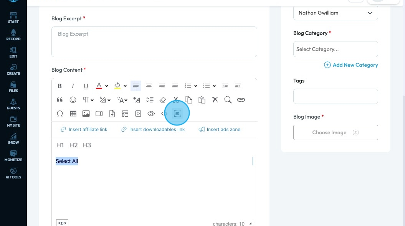Apply H2 heading
Image resolution: width=405 pixels, height=226 pixels.
coord(73,145)
